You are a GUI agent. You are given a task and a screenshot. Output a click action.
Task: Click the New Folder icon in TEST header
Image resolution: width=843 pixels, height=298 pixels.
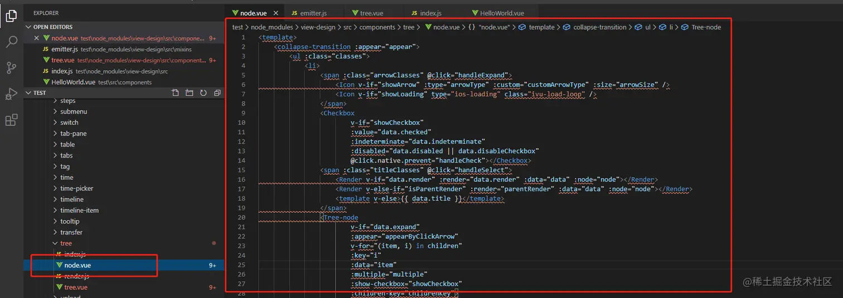tap(189, 92)
